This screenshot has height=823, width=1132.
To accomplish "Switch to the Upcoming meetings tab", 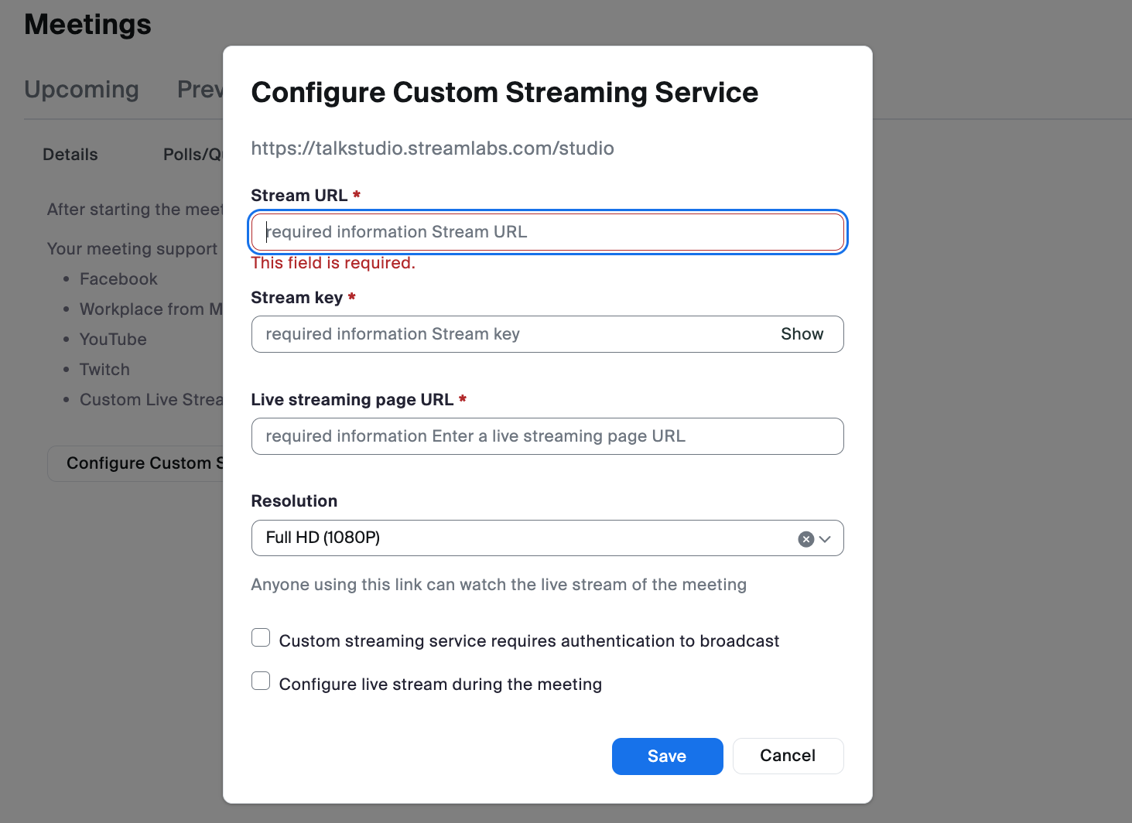I will 81,90.
